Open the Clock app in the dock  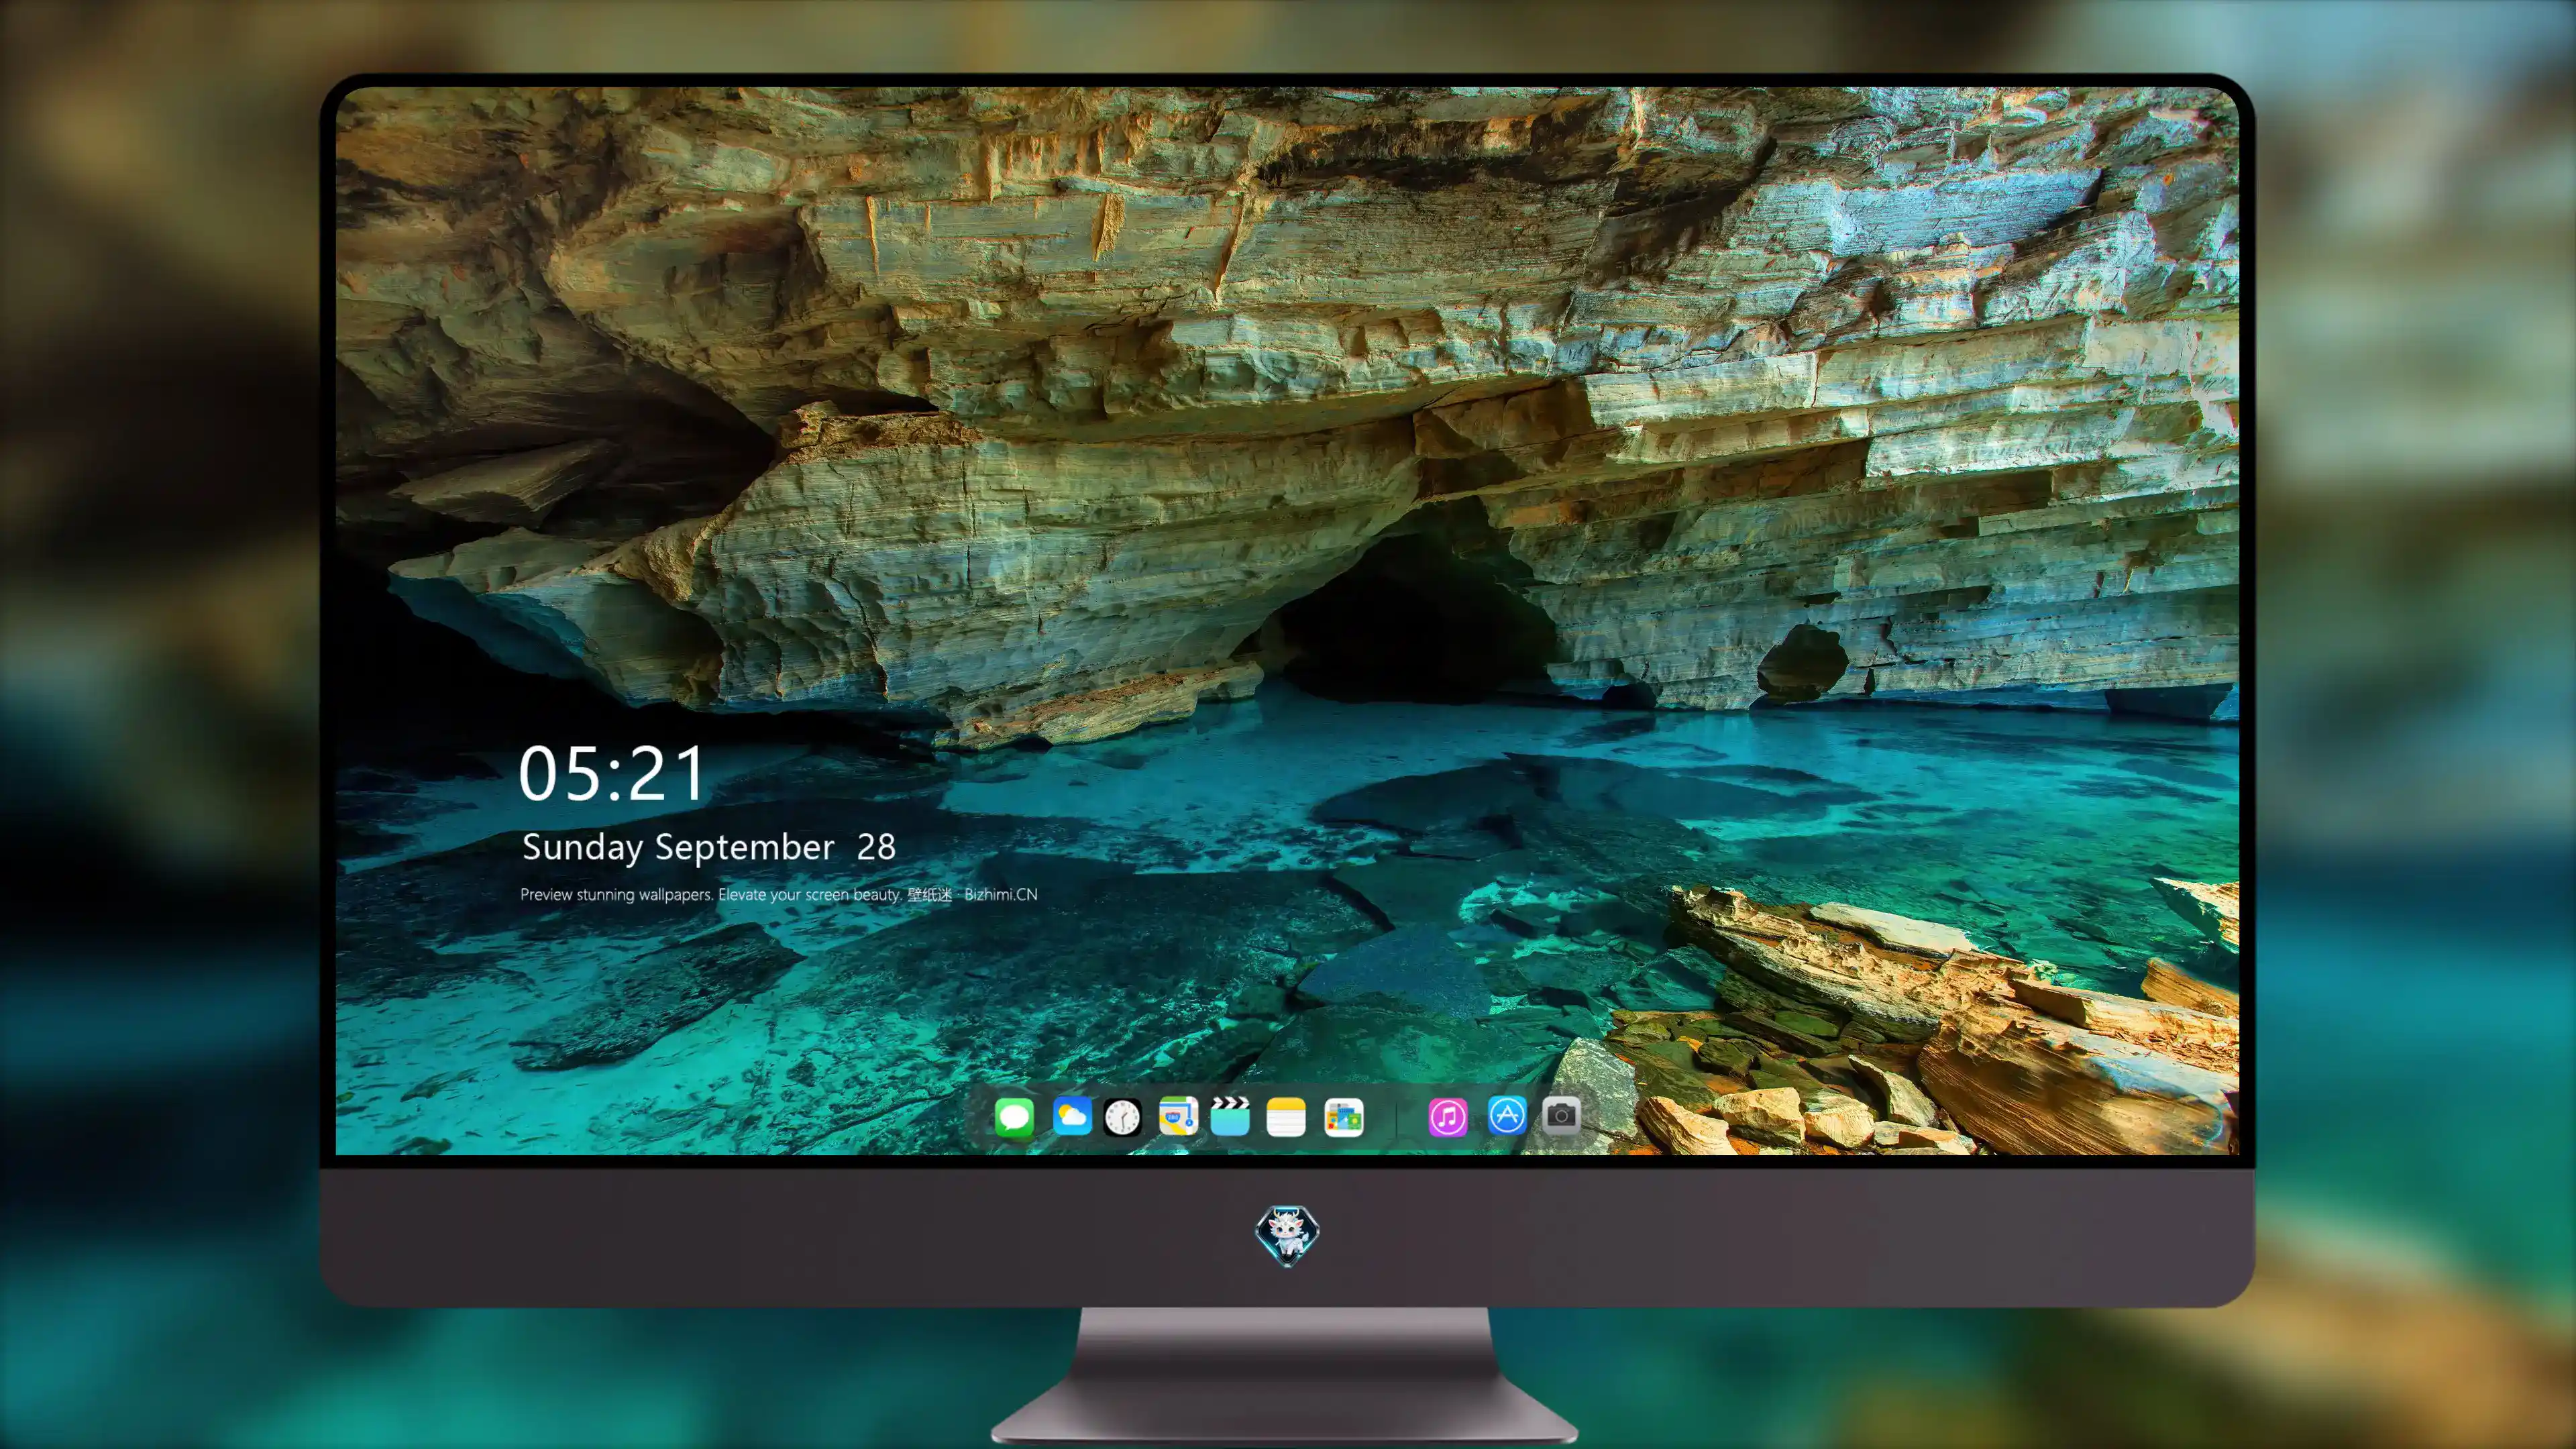(1122, 1117)
